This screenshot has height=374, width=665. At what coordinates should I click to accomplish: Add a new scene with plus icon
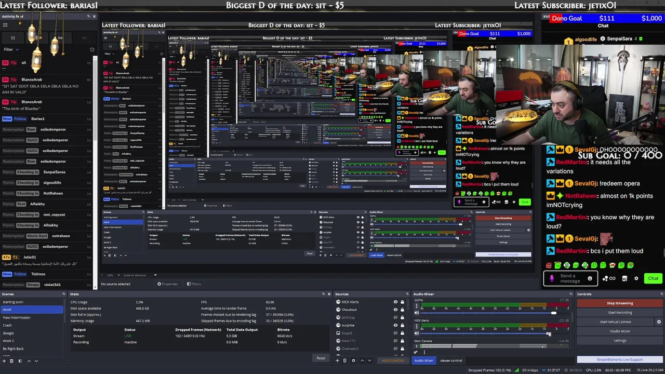pos(4,360)
